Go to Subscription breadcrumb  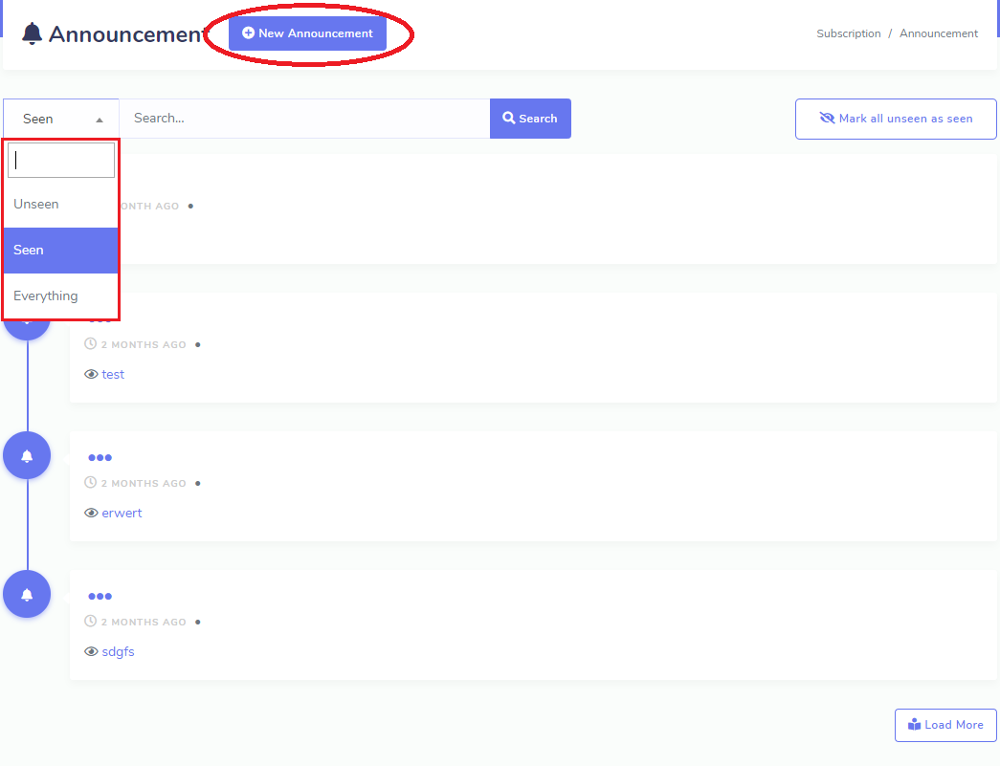click(848, 33)
